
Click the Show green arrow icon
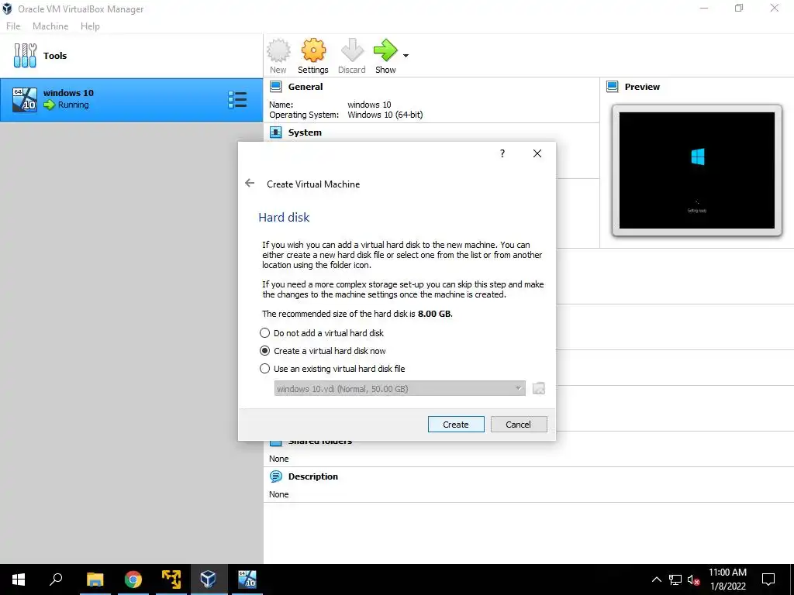[x=385, y=50]
